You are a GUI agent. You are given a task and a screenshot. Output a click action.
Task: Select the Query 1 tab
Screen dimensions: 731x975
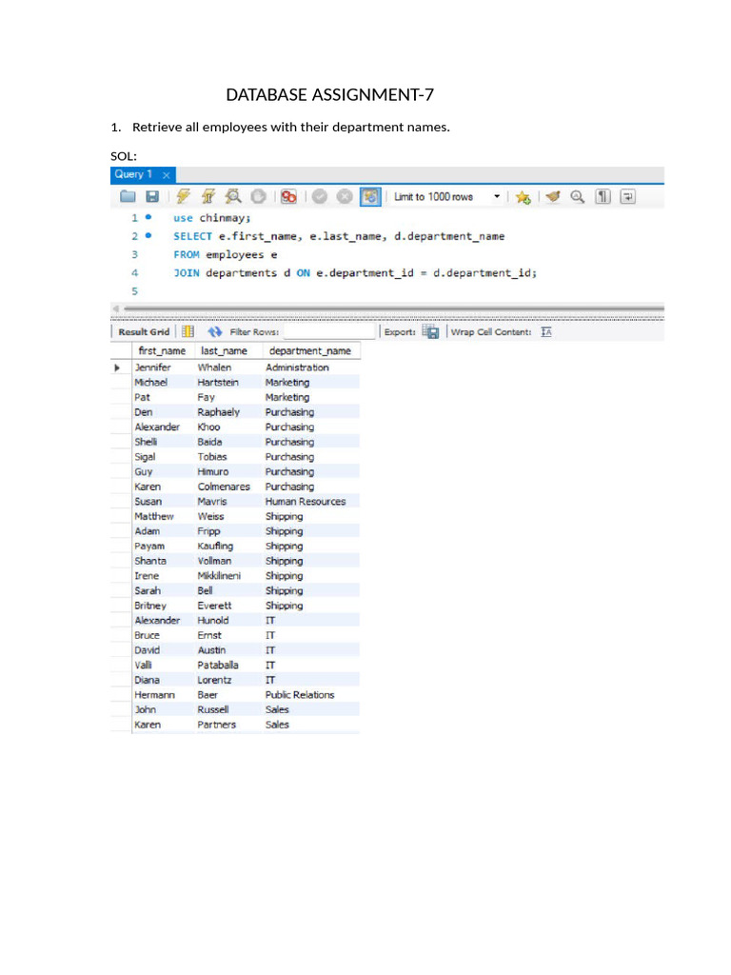tap(130, 175)
